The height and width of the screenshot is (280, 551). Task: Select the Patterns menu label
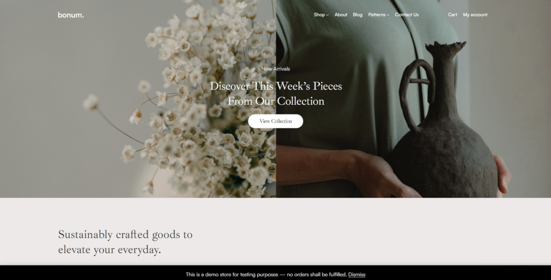coord(377,15)
